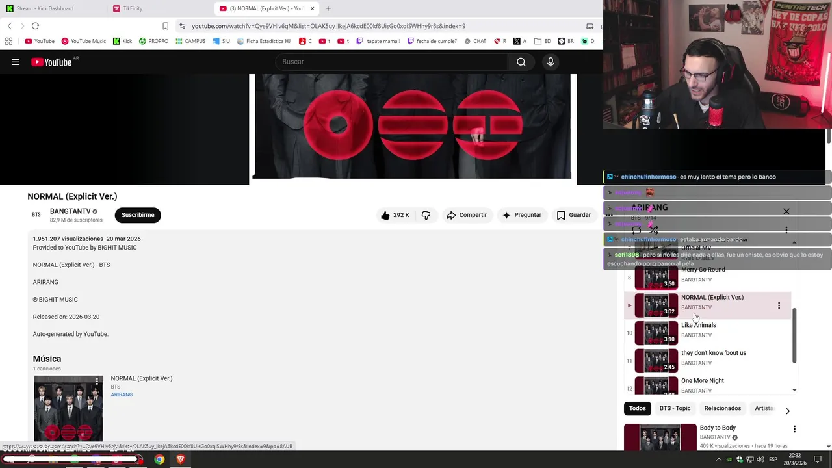Open the SIU bookmark

[221, 41]
